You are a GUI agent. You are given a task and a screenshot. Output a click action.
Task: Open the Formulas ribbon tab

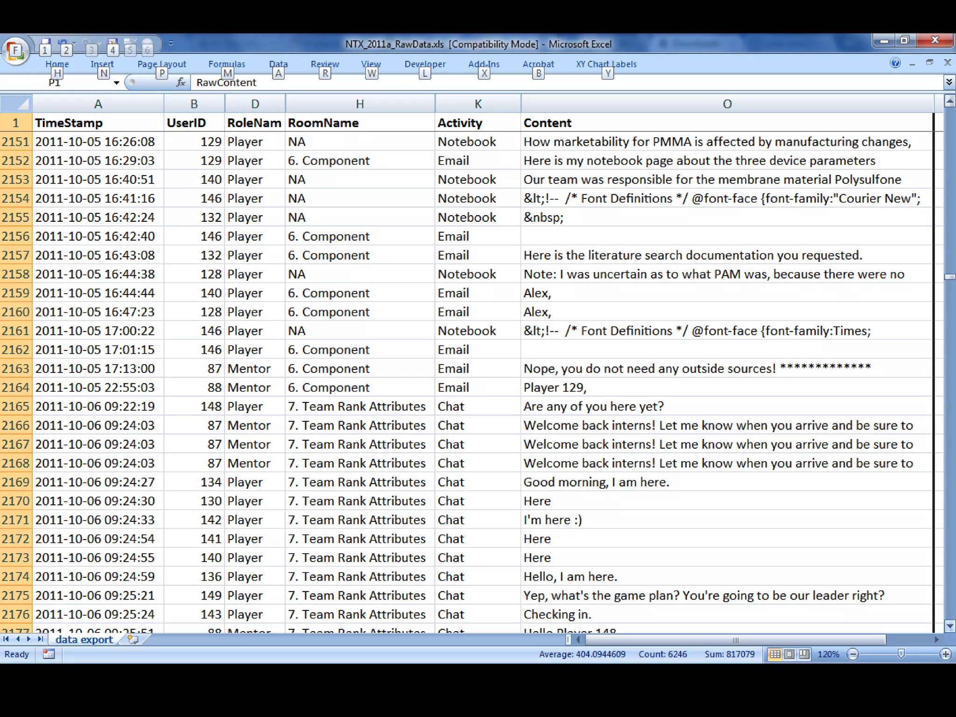[226, 64]
